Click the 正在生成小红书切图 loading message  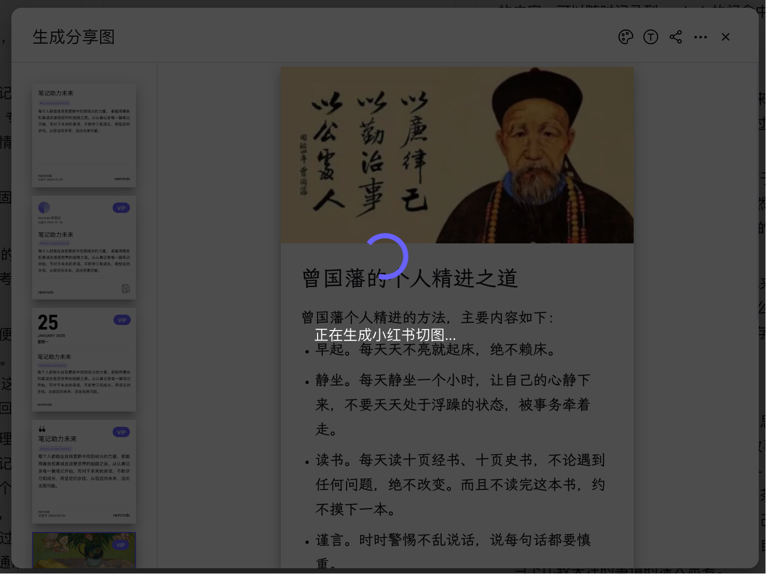coord(385,335)
